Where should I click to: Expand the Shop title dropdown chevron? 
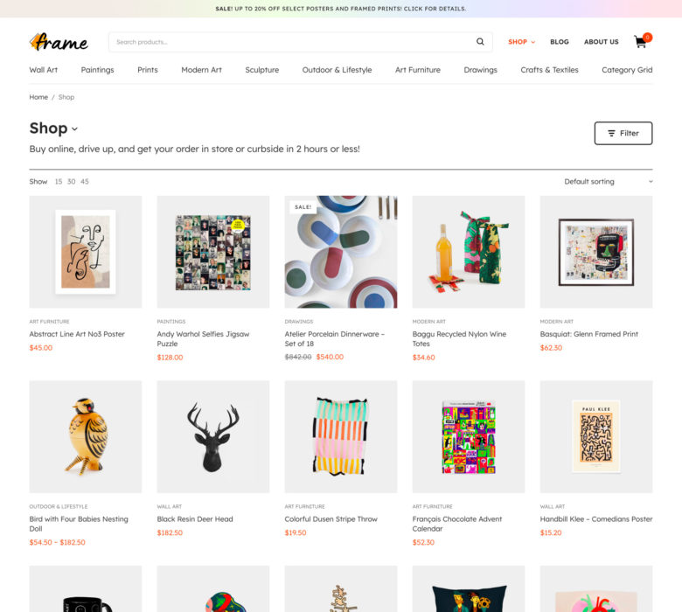tap(75, 129)
